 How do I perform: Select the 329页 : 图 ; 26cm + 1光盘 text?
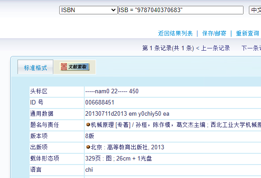[118, 158]
